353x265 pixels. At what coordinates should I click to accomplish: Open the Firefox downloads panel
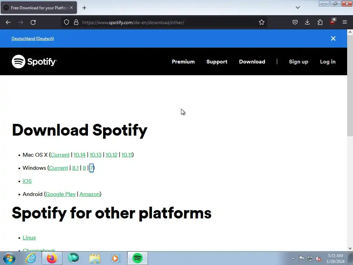(x=307, y=22)
